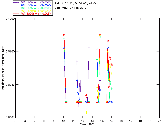Click x-axis tick label 6
Image resolution: width=164 pixels, height=131 pixels.
coord(25,121)
